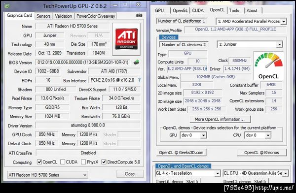This screenshot has width=296, height=193.
Task: Click the ATI CrossFire 'Disabled' field
Action: point(88,153)
